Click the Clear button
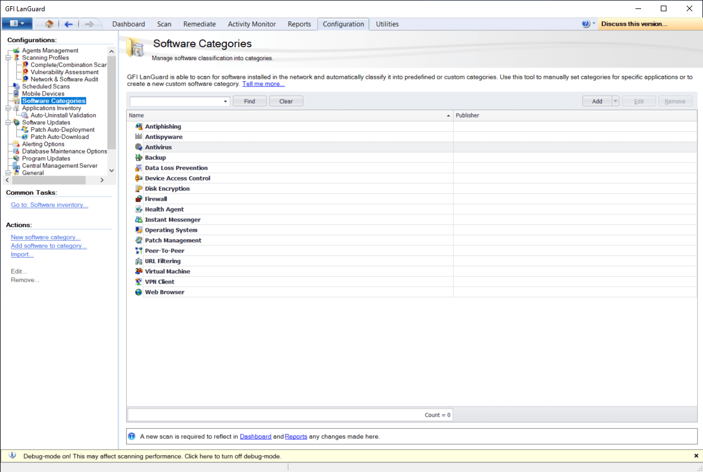 (286, 101)
